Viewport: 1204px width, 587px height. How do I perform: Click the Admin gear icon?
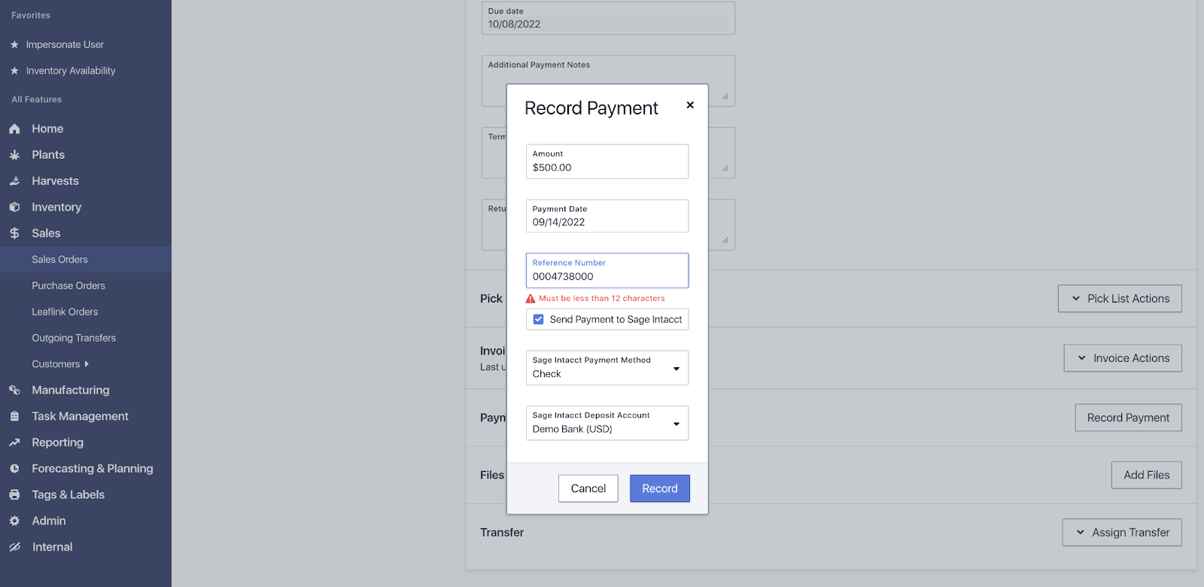[x=14, y=521]
